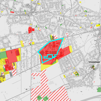Click the narrow hatched parcel north-east of the cyan zone
This screenshot has height=101, width=101.
67,35
